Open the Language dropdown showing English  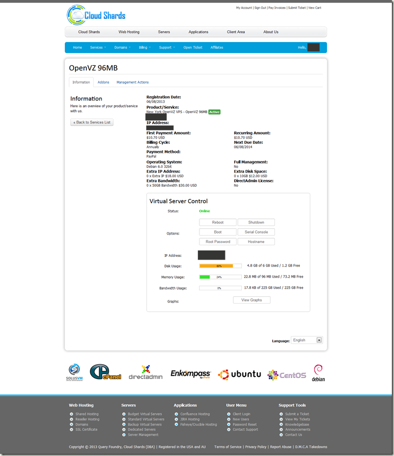pos(307,340)
